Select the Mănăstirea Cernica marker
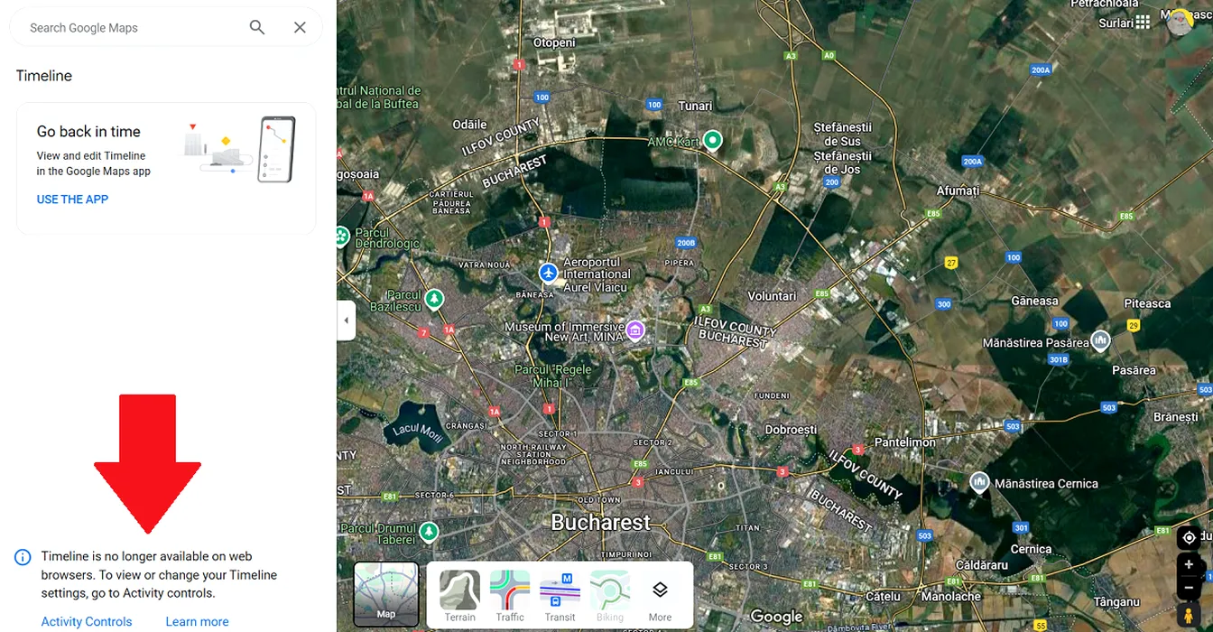This screenshot has height=632, width=1213. point(979,482)
